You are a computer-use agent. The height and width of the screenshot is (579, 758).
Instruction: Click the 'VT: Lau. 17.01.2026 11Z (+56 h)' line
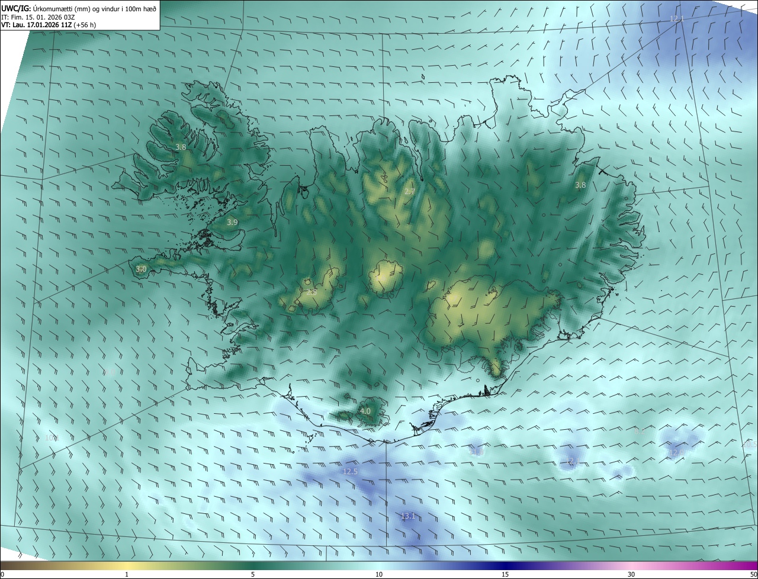[49, 25]
